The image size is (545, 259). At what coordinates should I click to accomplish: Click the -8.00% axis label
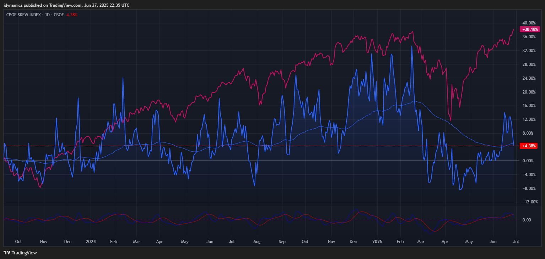pos(529,188)
